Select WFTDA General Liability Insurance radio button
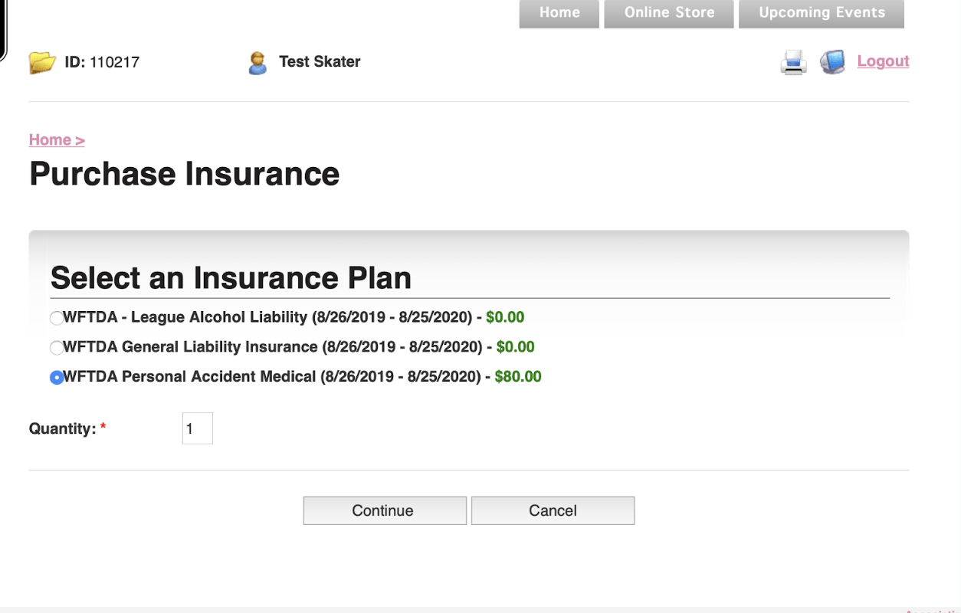This screenshot has height=613, width=961. point(56,348)
